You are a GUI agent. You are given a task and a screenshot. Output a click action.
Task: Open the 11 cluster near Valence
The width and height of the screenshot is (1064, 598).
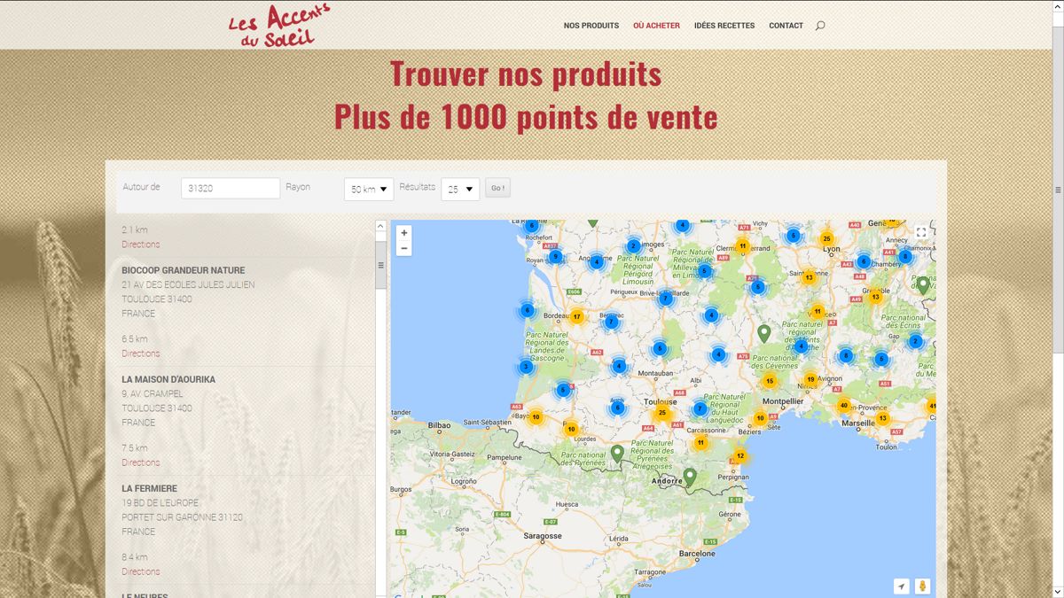tap(818, 312)
